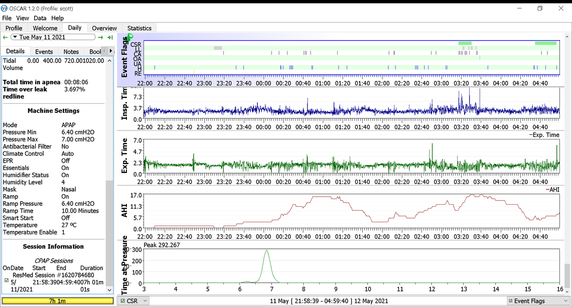Switch to the Profile tab
The height and width of the screenshot is (307, 572).
tap(14, 28)
